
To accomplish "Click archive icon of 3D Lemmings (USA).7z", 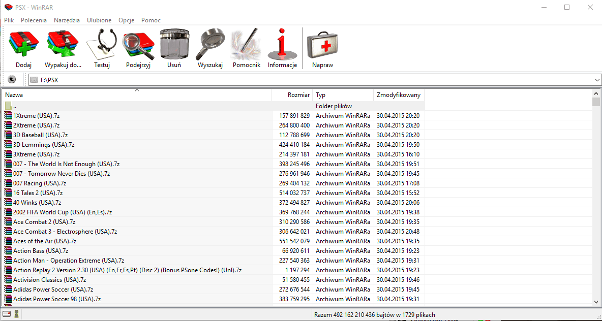I will 8,145.
